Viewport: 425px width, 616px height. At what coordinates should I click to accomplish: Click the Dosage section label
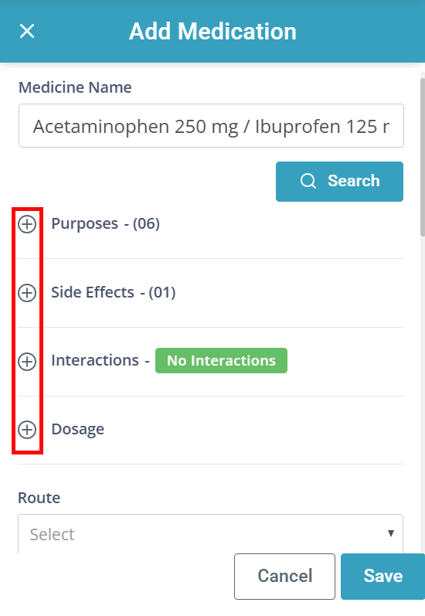[x=78, y=430]
